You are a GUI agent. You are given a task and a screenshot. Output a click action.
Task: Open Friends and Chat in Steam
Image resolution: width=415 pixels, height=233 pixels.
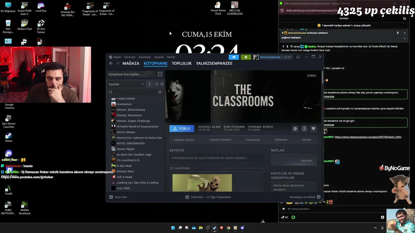point(305,197)
